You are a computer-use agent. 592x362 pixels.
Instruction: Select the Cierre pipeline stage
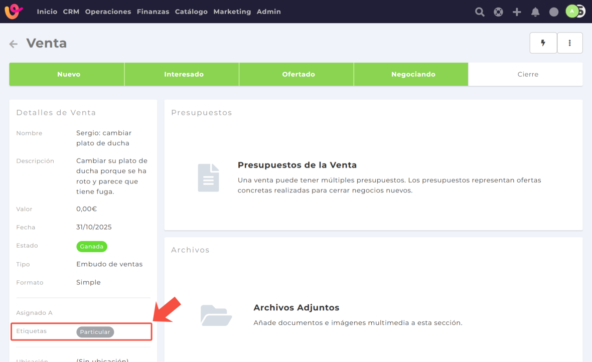pos(528,74)
